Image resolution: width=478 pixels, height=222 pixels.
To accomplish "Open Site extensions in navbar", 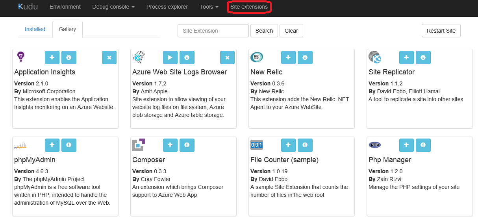I will pyautogui.click(x=249, y=7).
